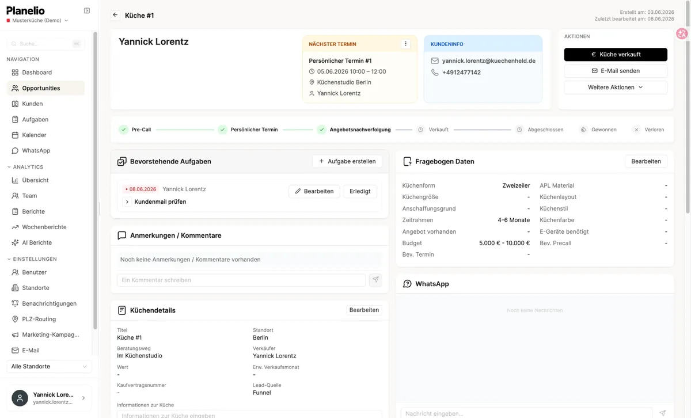Set pipeline stage to Abgeschlossen
This screenshot has height=418, width=691.
coord(540,130)
